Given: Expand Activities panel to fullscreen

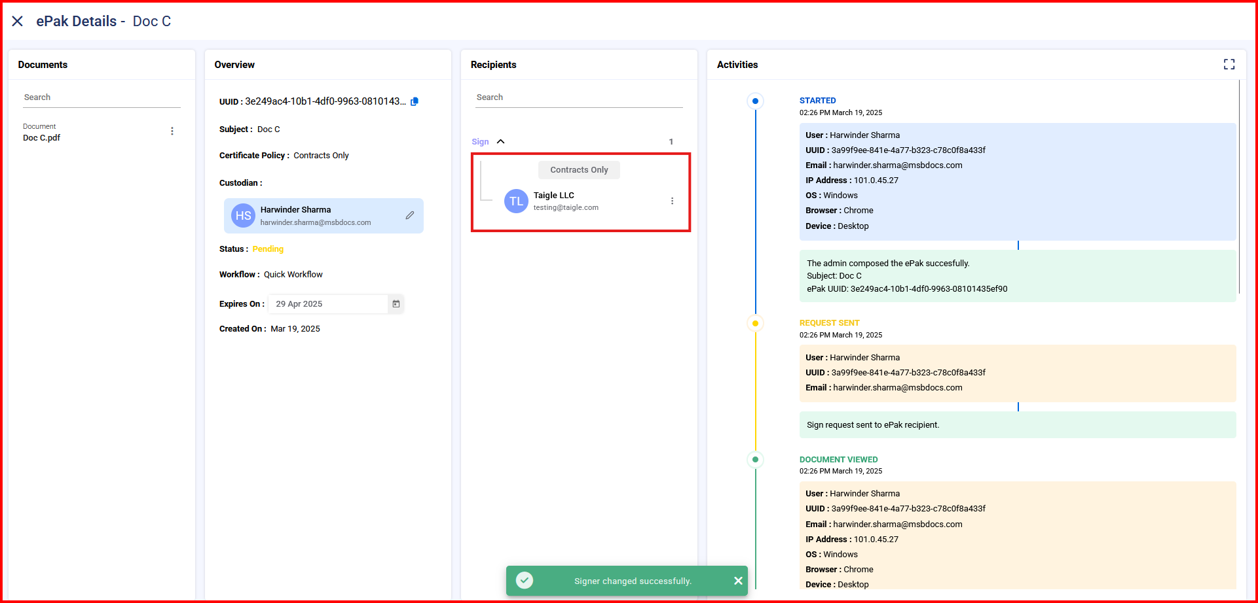Looking at the screenshot, I should click(x=1229, y=64).
